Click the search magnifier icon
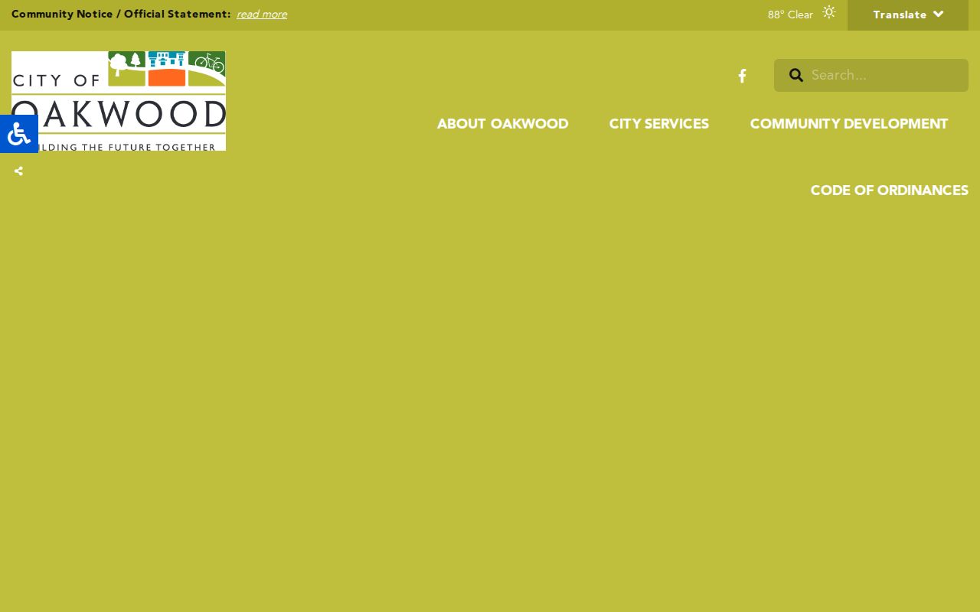 (796, 75)
